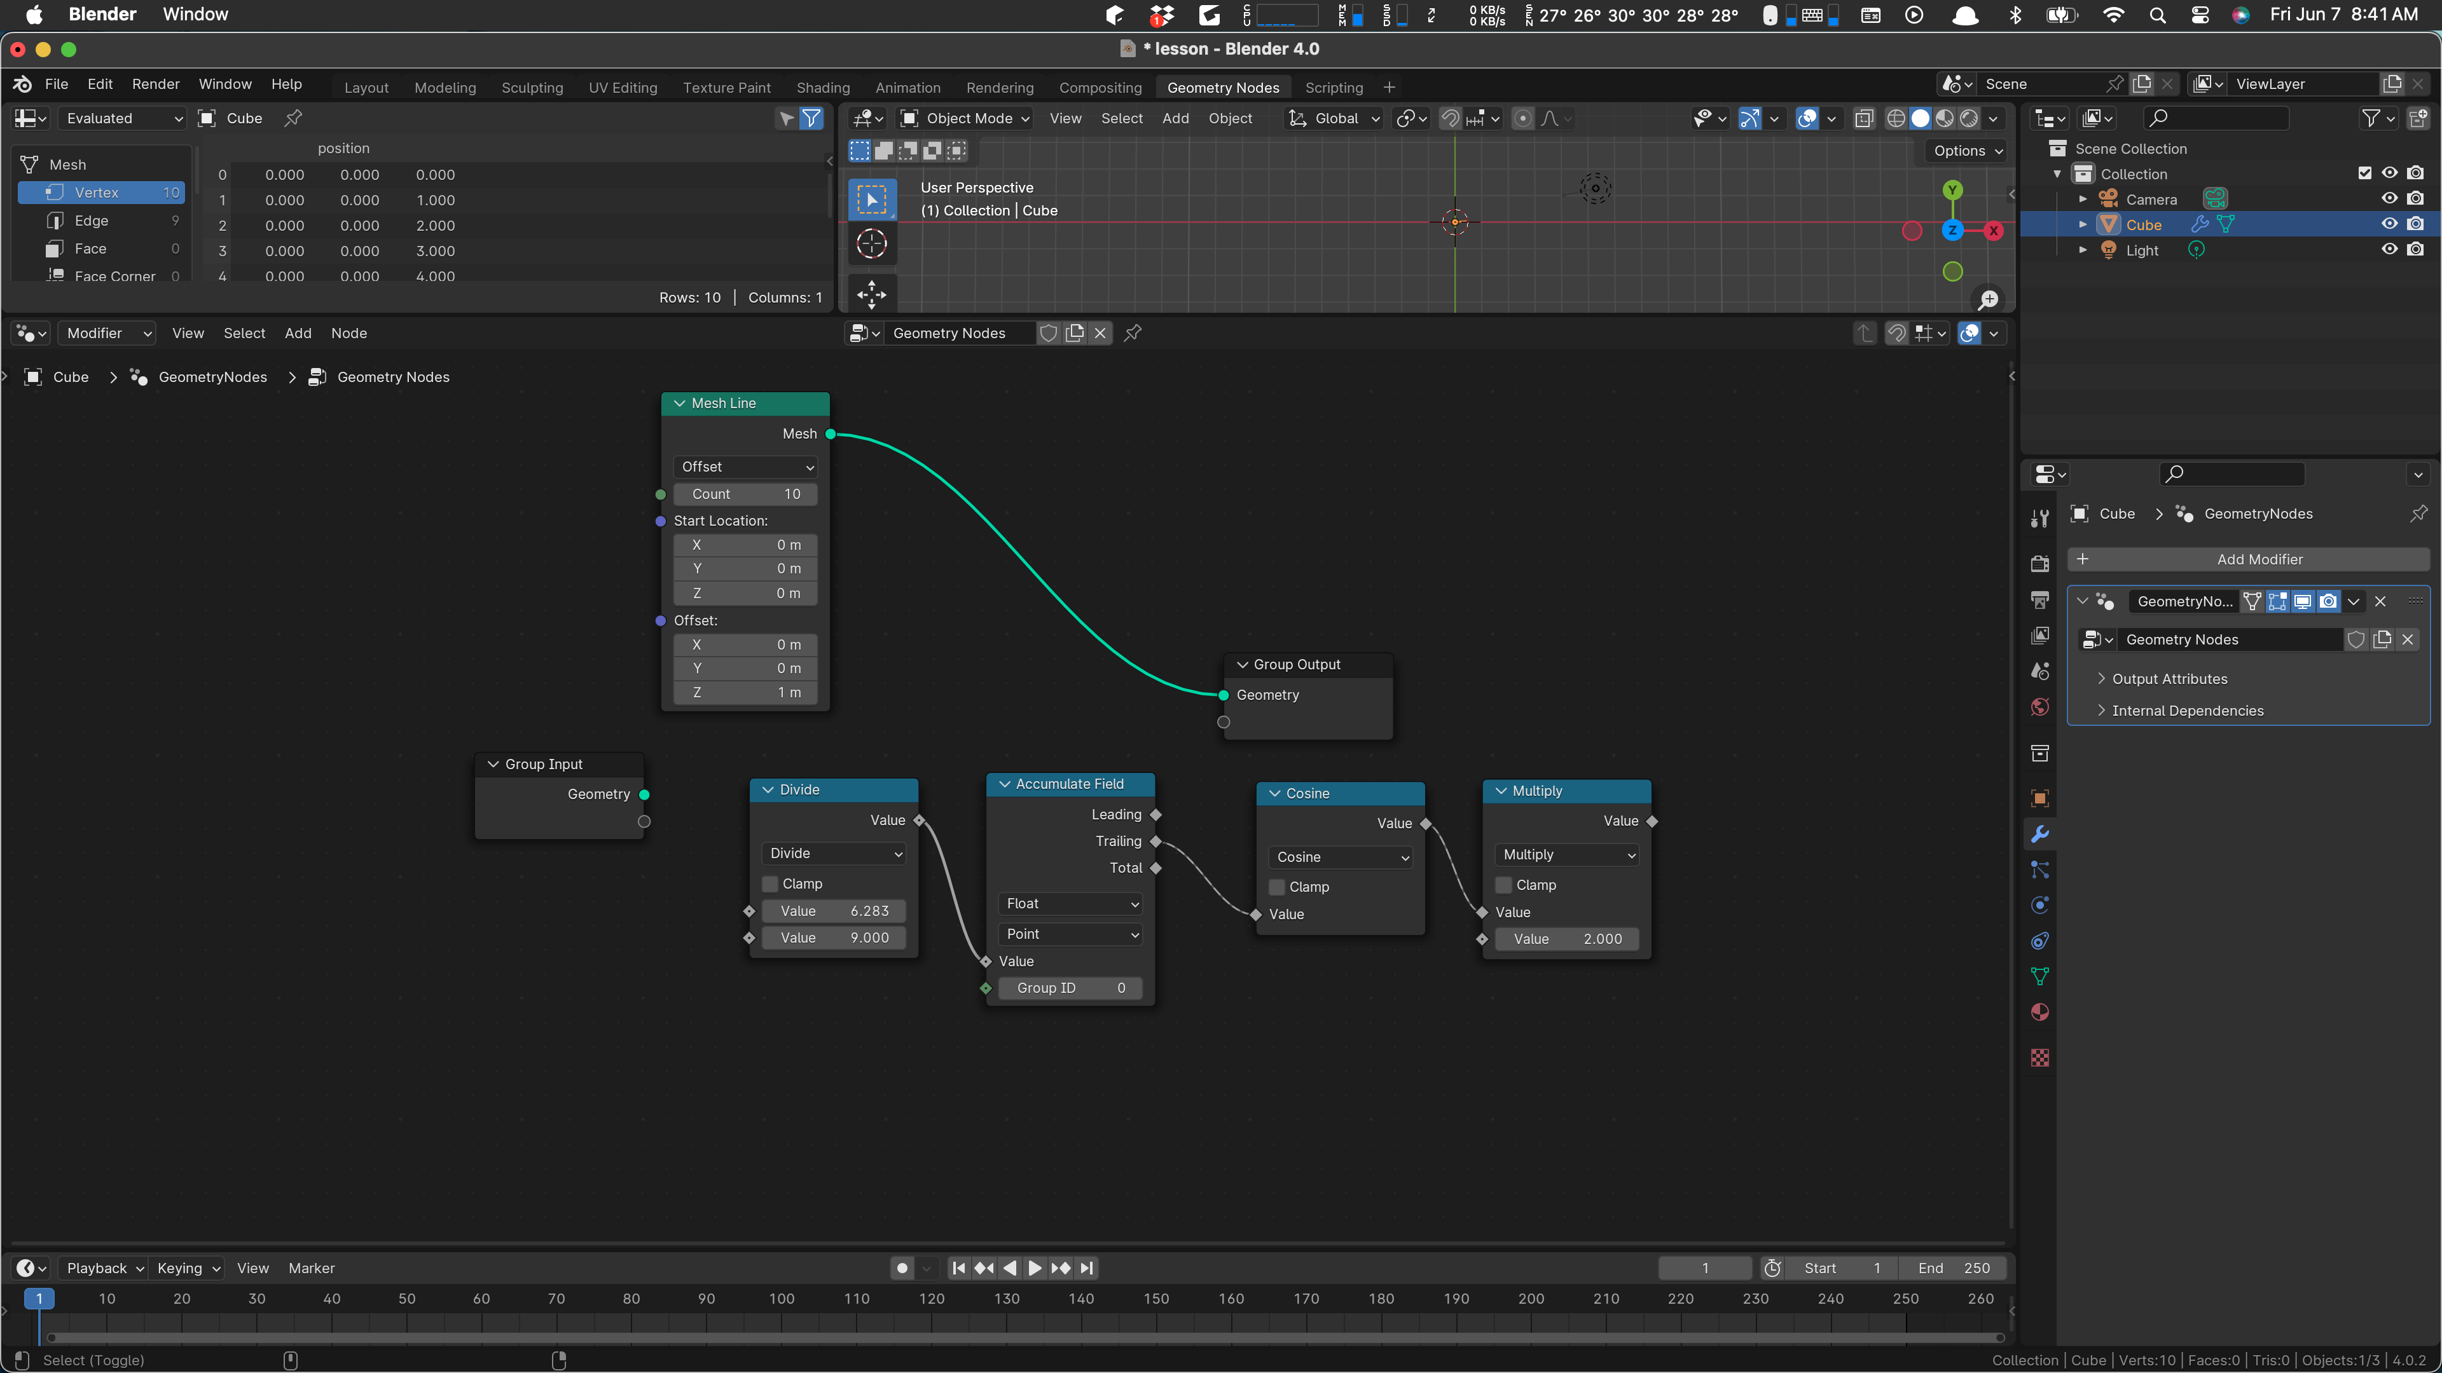Open the Modifiers wrench tab
Viewport: 2442px width, 1373px height.
tap(2040, 834)
